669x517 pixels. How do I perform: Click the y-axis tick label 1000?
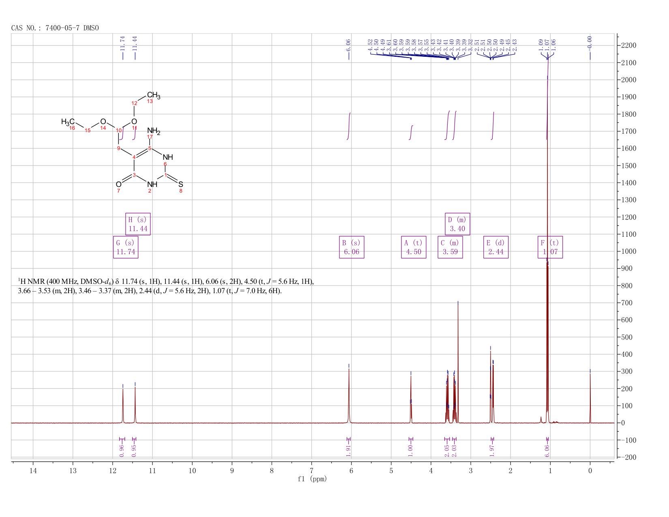pos(628,251)
